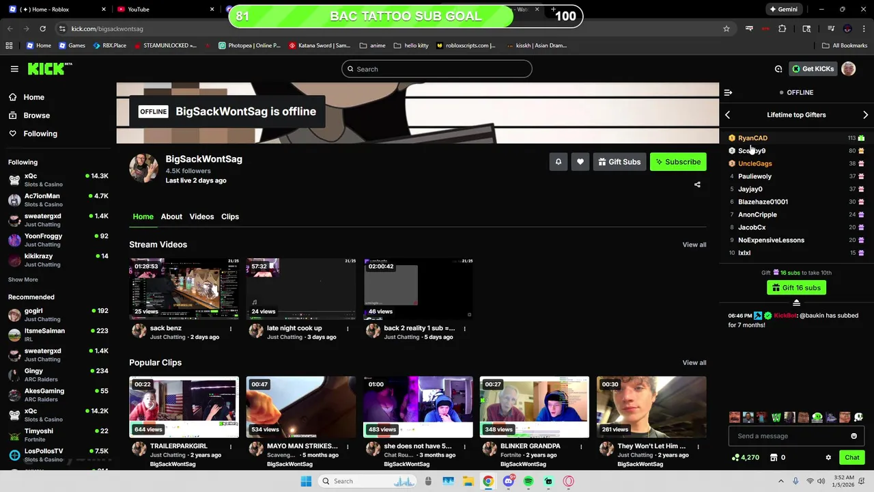Open YoonFroggy in the Following list

tap(58, 240)
